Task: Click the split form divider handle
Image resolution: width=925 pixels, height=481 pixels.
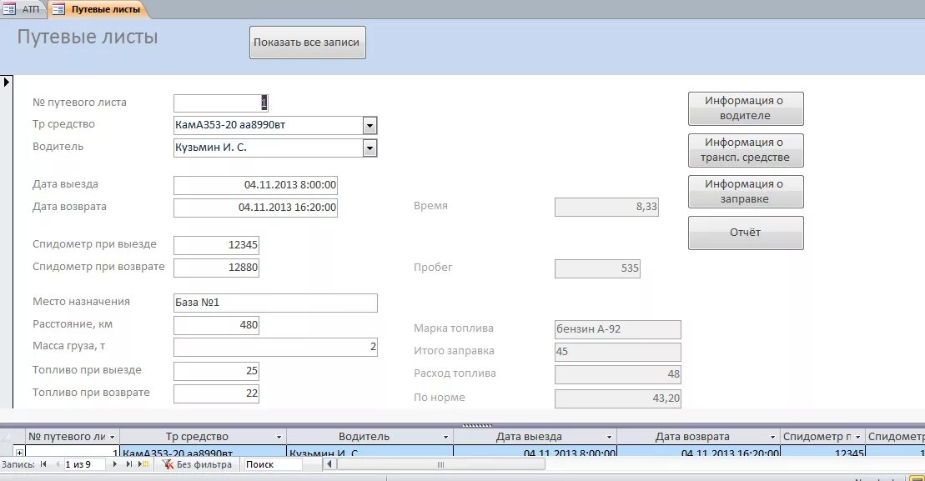Action: coord(476,425)
